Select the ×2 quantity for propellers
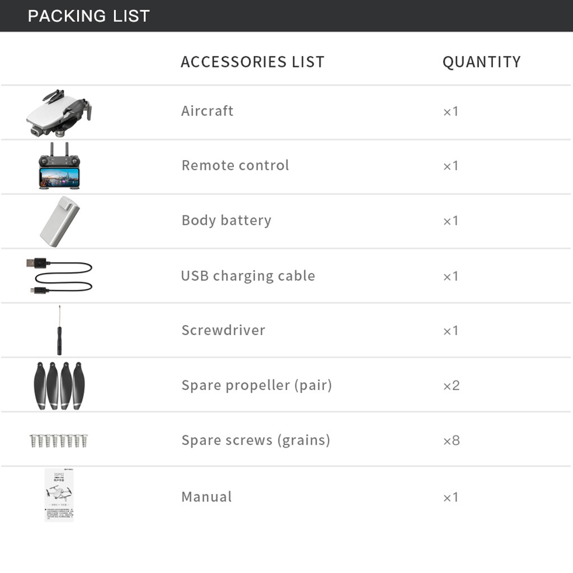The height and width of the screenshot is (573, 573). 452,386
